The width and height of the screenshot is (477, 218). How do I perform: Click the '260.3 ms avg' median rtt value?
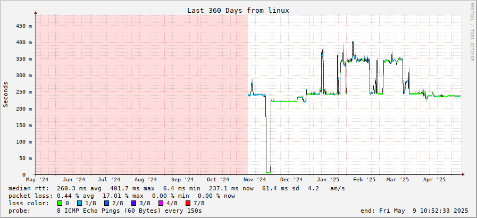79,189
